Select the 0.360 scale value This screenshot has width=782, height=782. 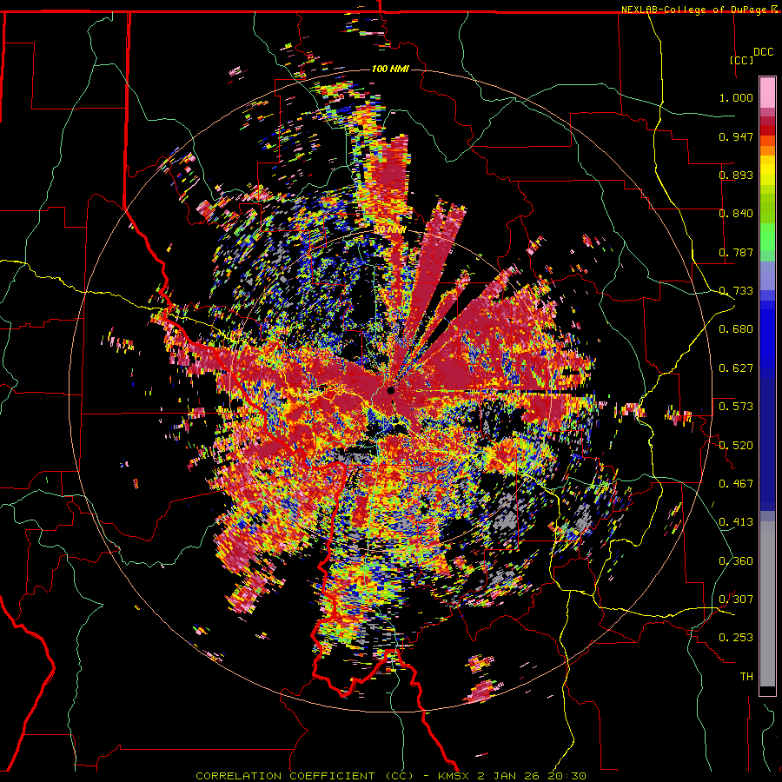tap(736, 561)
